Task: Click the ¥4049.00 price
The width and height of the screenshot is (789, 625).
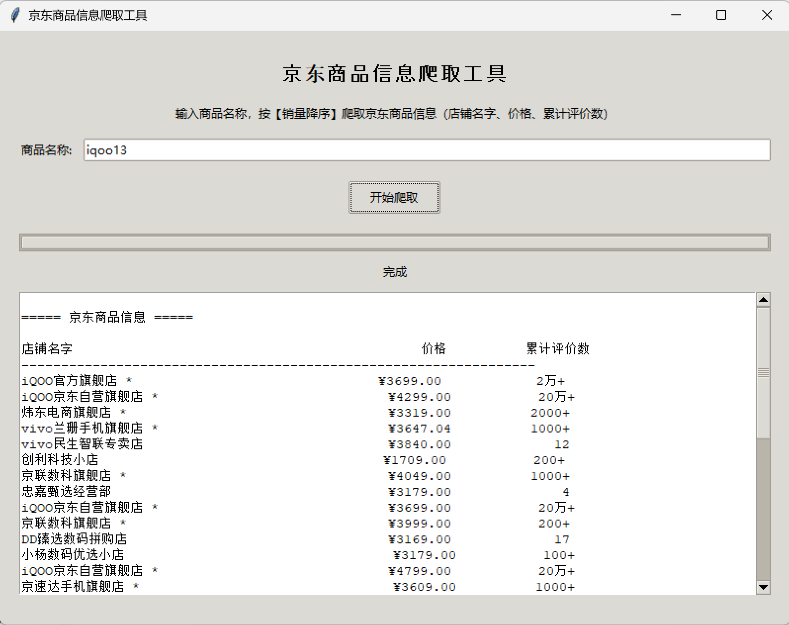Action: 420,476
